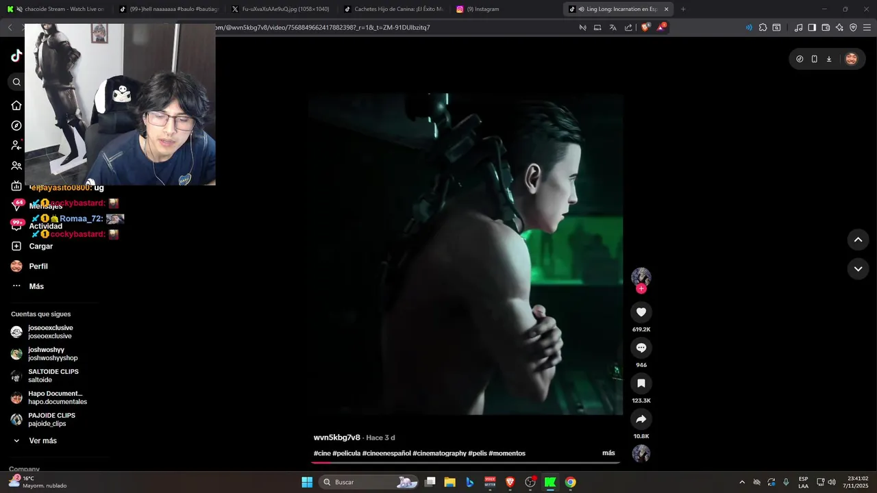Toggle the browser sidebar panel icon
The width and height of the screenshot is (877, 493).
pyautogui.click(x=812, y=27)
